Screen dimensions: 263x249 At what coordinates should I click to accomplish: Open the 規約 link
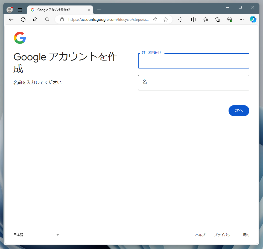246,235
